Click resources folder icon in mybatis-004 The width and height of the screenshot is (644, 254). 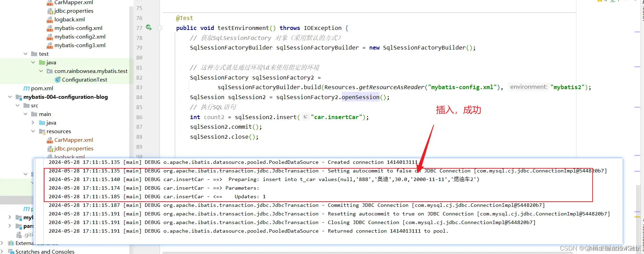pos(42,131)
